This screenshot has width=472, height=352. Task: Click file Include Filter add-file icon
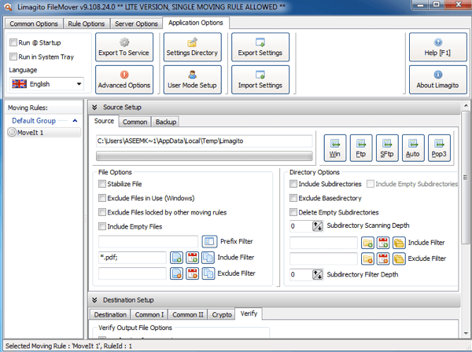pyautogui.click(x=176, y=258)
